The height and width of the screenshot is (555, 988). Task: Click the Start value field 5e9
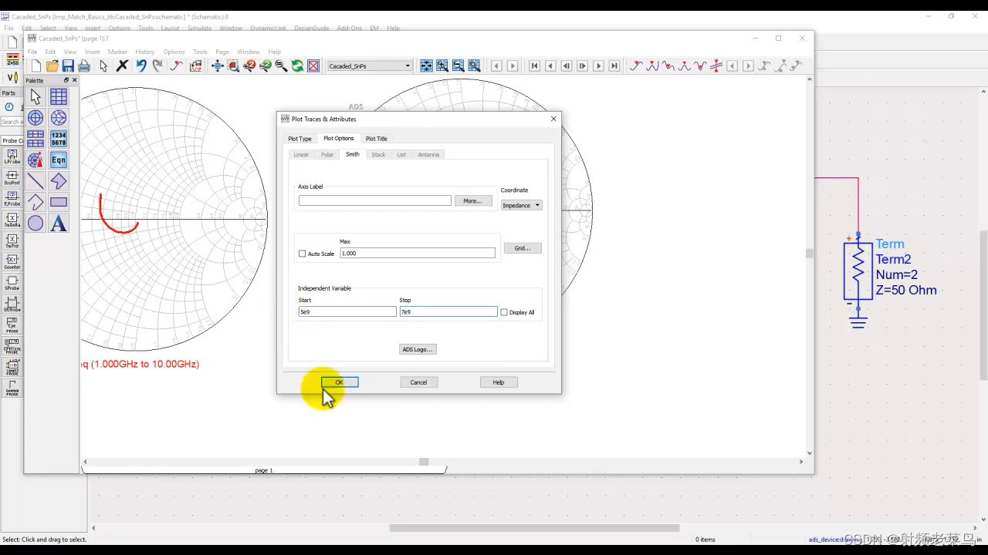tap(347, 311)
